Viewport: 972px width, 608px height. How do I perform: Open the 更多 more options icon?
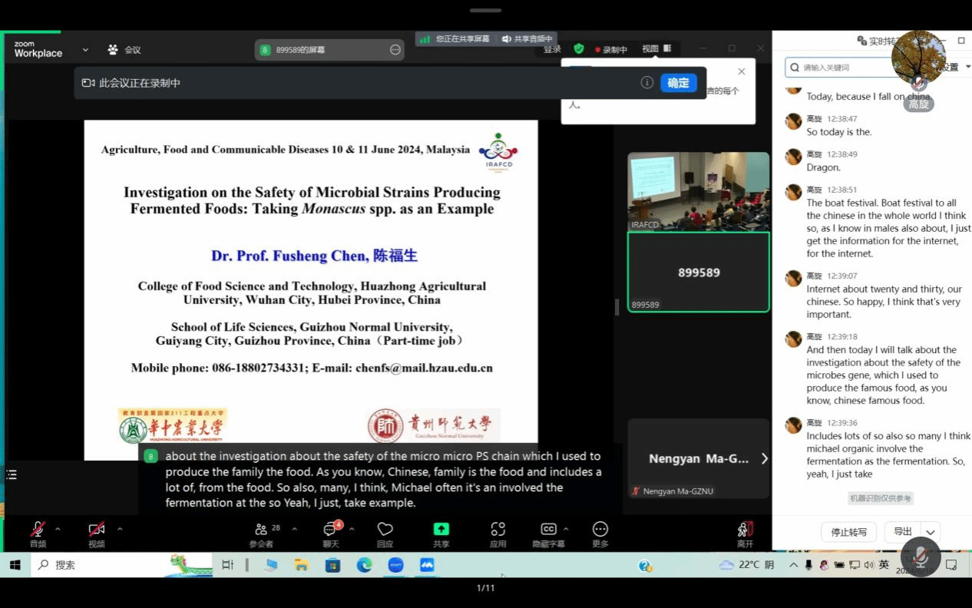(600, 530)
